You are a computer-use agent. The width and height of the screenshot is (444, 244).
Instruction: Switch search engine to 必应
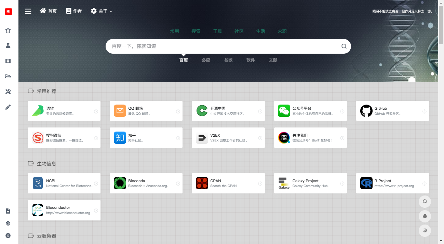pyautogui.click(x=206, y=60)
